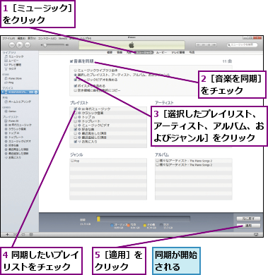Check 最近再生した項目 in sync playlist list

[76, 133]
